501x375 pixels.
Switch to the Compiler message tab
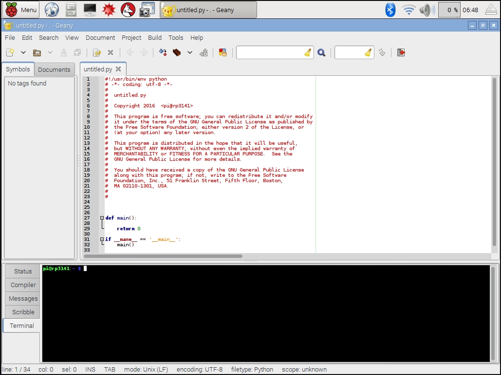pyautogui.click(x=23, y=285)
